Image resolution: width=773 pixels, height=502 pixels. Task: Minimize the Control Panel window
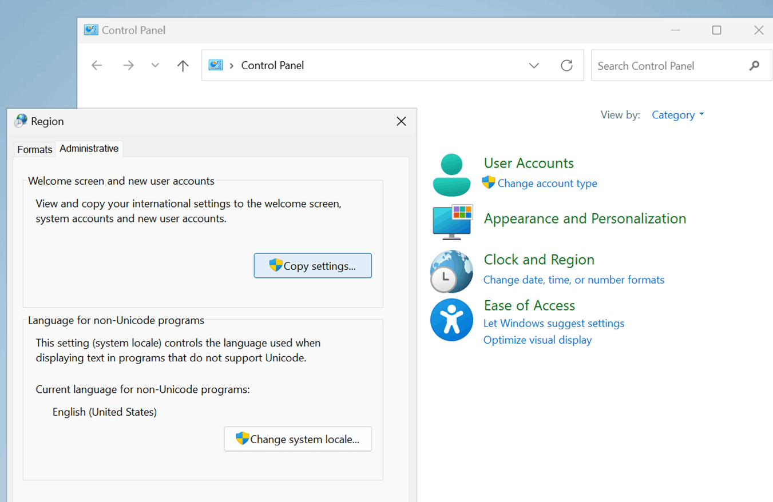[x=675, y=30]
